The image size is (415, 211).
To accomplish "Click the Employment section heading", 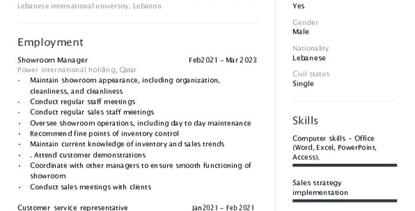I will [50, 42].
